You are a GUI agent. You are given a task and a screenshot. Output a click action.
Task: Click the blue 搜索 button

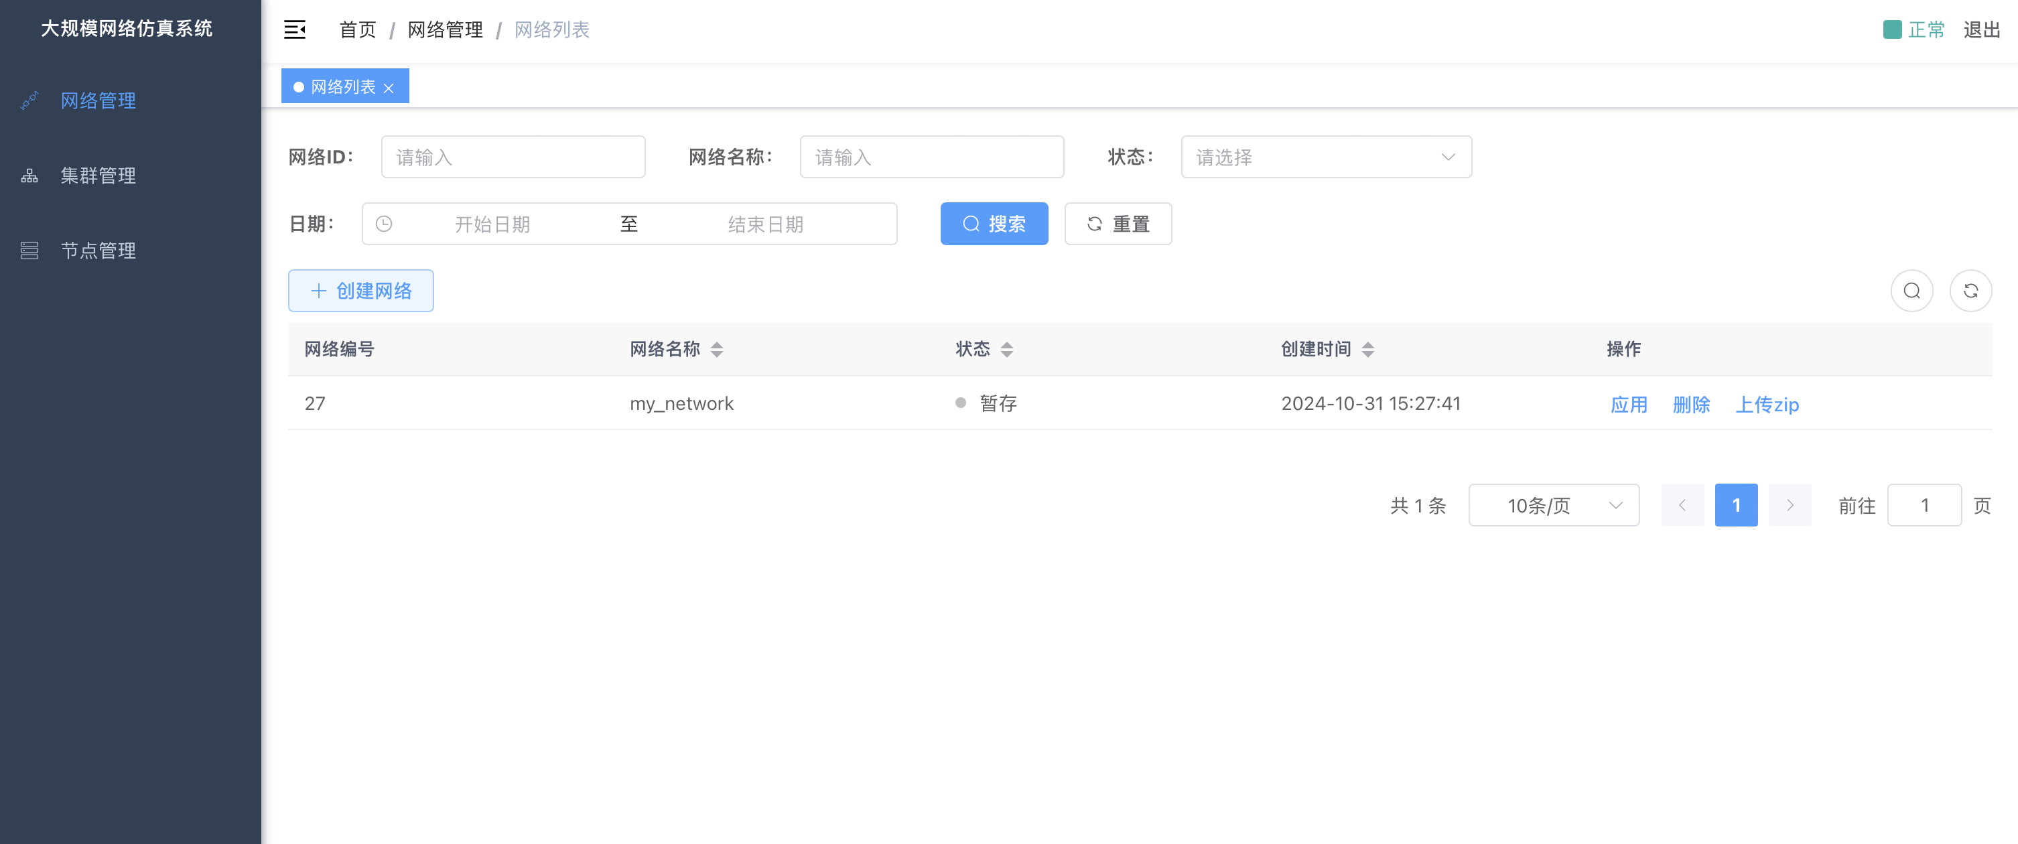[994, 224]
